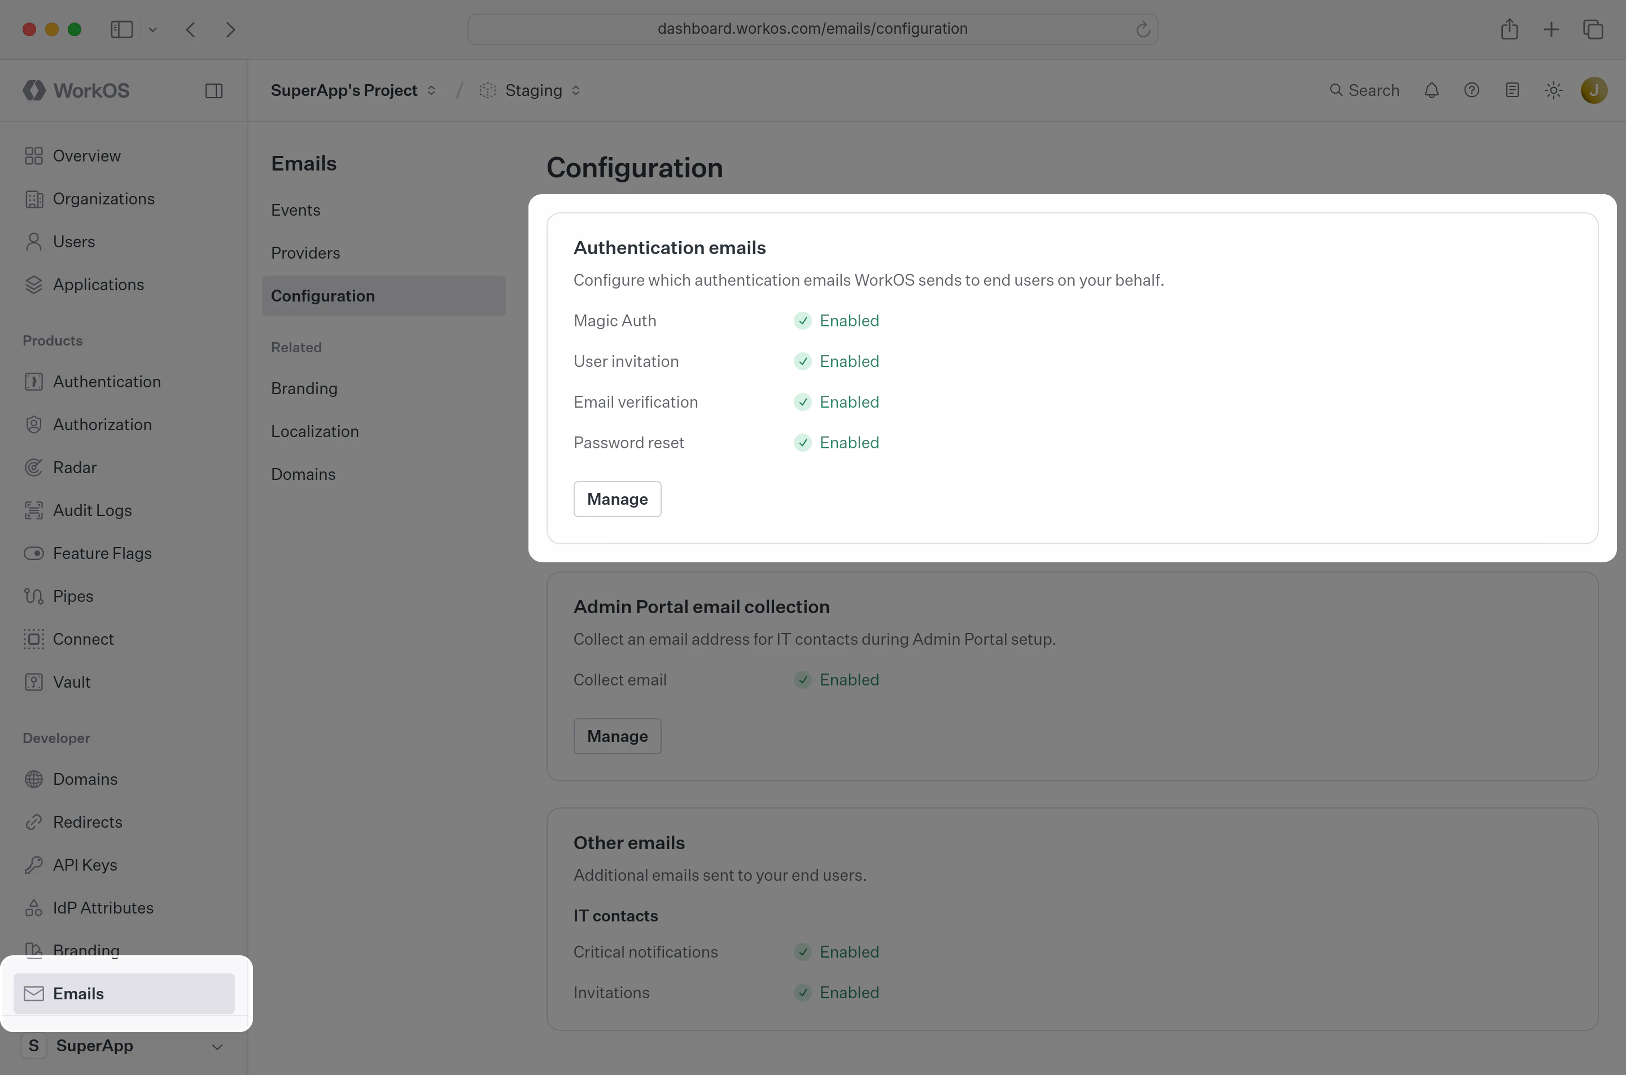Click the Radar icon in sidebar
Viewport: 1626px width, 1075px height.
click(33, 467)
